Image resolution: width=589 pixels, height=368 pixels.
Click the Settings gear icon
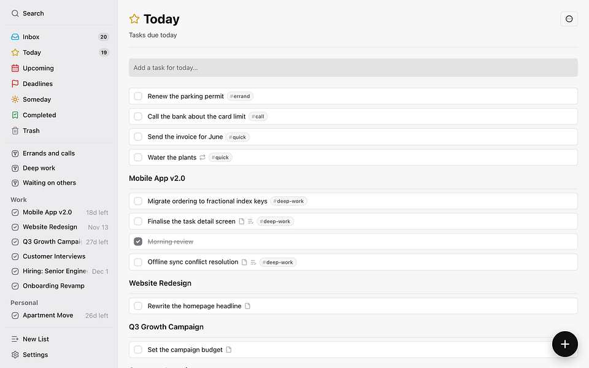(15, 355)
